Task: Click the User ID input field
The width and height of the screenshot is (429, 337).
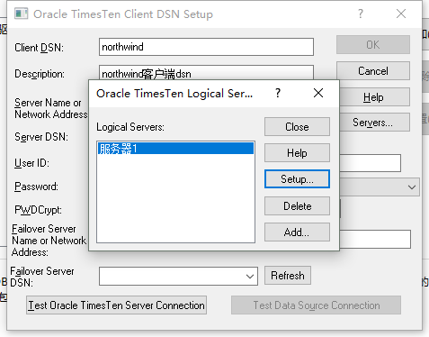Action: click(370, 163)
